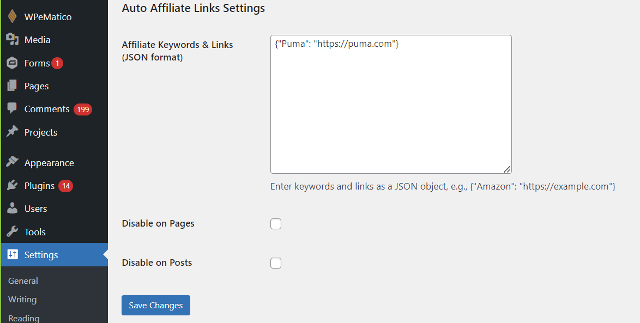Tick the Disable on Posts checkbox

point(276,263)
